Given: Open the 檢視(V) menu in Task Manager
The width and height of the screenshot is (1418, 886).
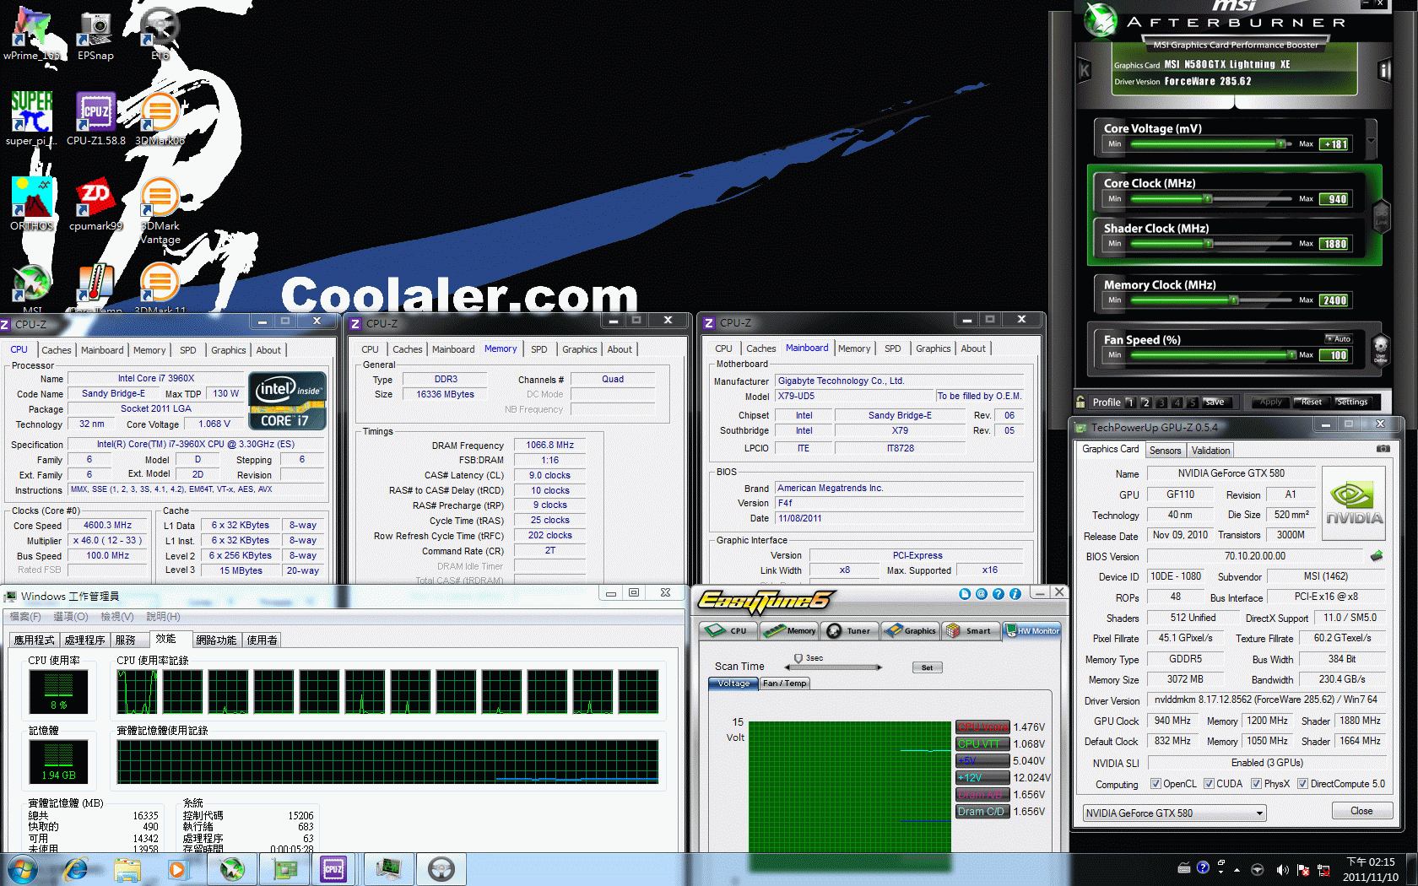Looking at the screenshot, I should (116, 617).
